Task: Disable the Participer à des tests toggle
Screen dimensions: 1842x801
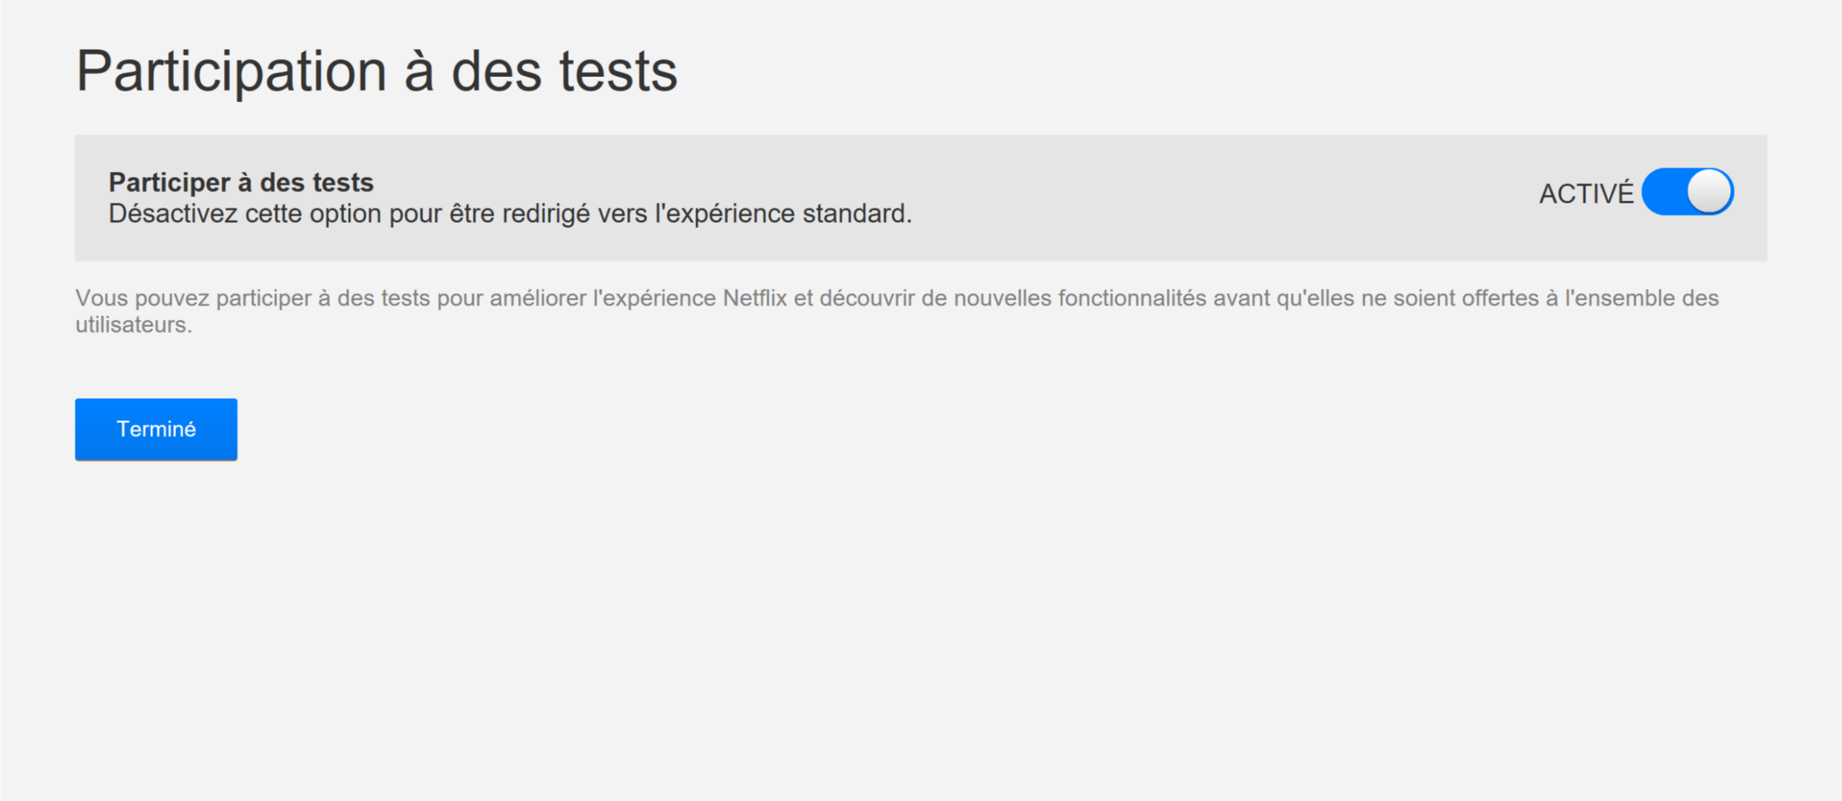Action: [x=1687, y=192]
